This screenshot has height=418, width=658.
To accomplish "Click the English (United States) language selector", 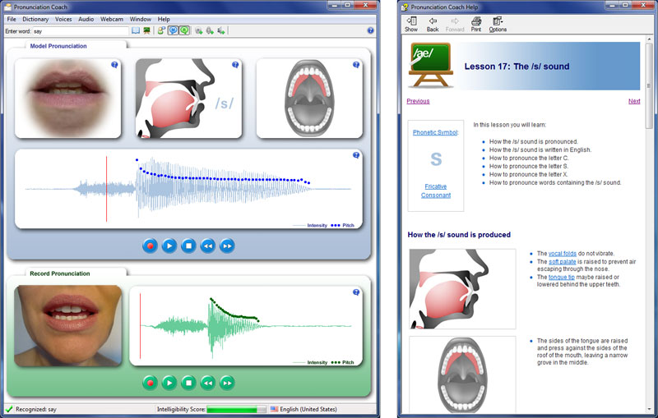I will (304, 409).
